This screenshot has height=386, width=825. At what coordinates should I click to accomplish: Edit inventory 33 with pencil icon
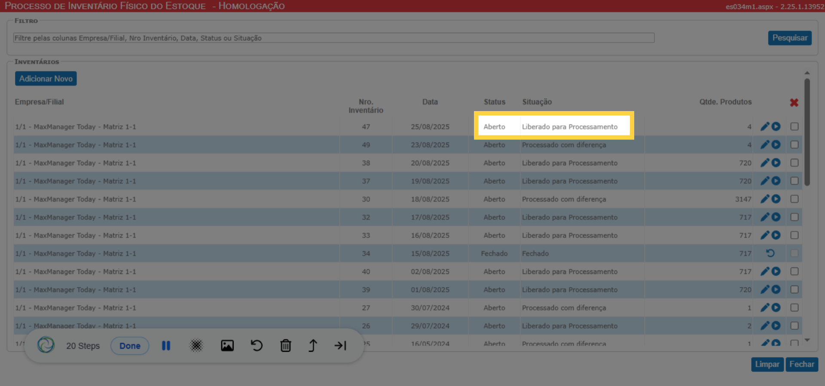pyautogui.click(x=765, y=235)
